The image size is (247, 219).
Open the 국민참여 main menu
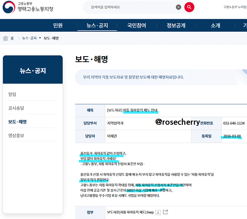(136, 25)
